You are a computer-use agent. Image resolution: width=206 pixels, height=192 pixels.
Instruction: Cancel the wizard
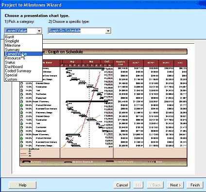[x=122, y=185]
